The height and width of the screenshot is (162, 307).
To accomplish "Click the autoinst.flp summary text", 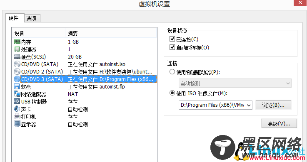I will coord(96,87).
